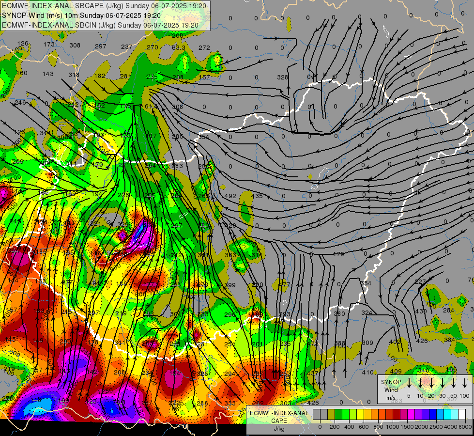The height and width of the screenshot is (436, 474).
Task: Click the 'CAPE' label in colorbar legend
Action: pos(279,421)
